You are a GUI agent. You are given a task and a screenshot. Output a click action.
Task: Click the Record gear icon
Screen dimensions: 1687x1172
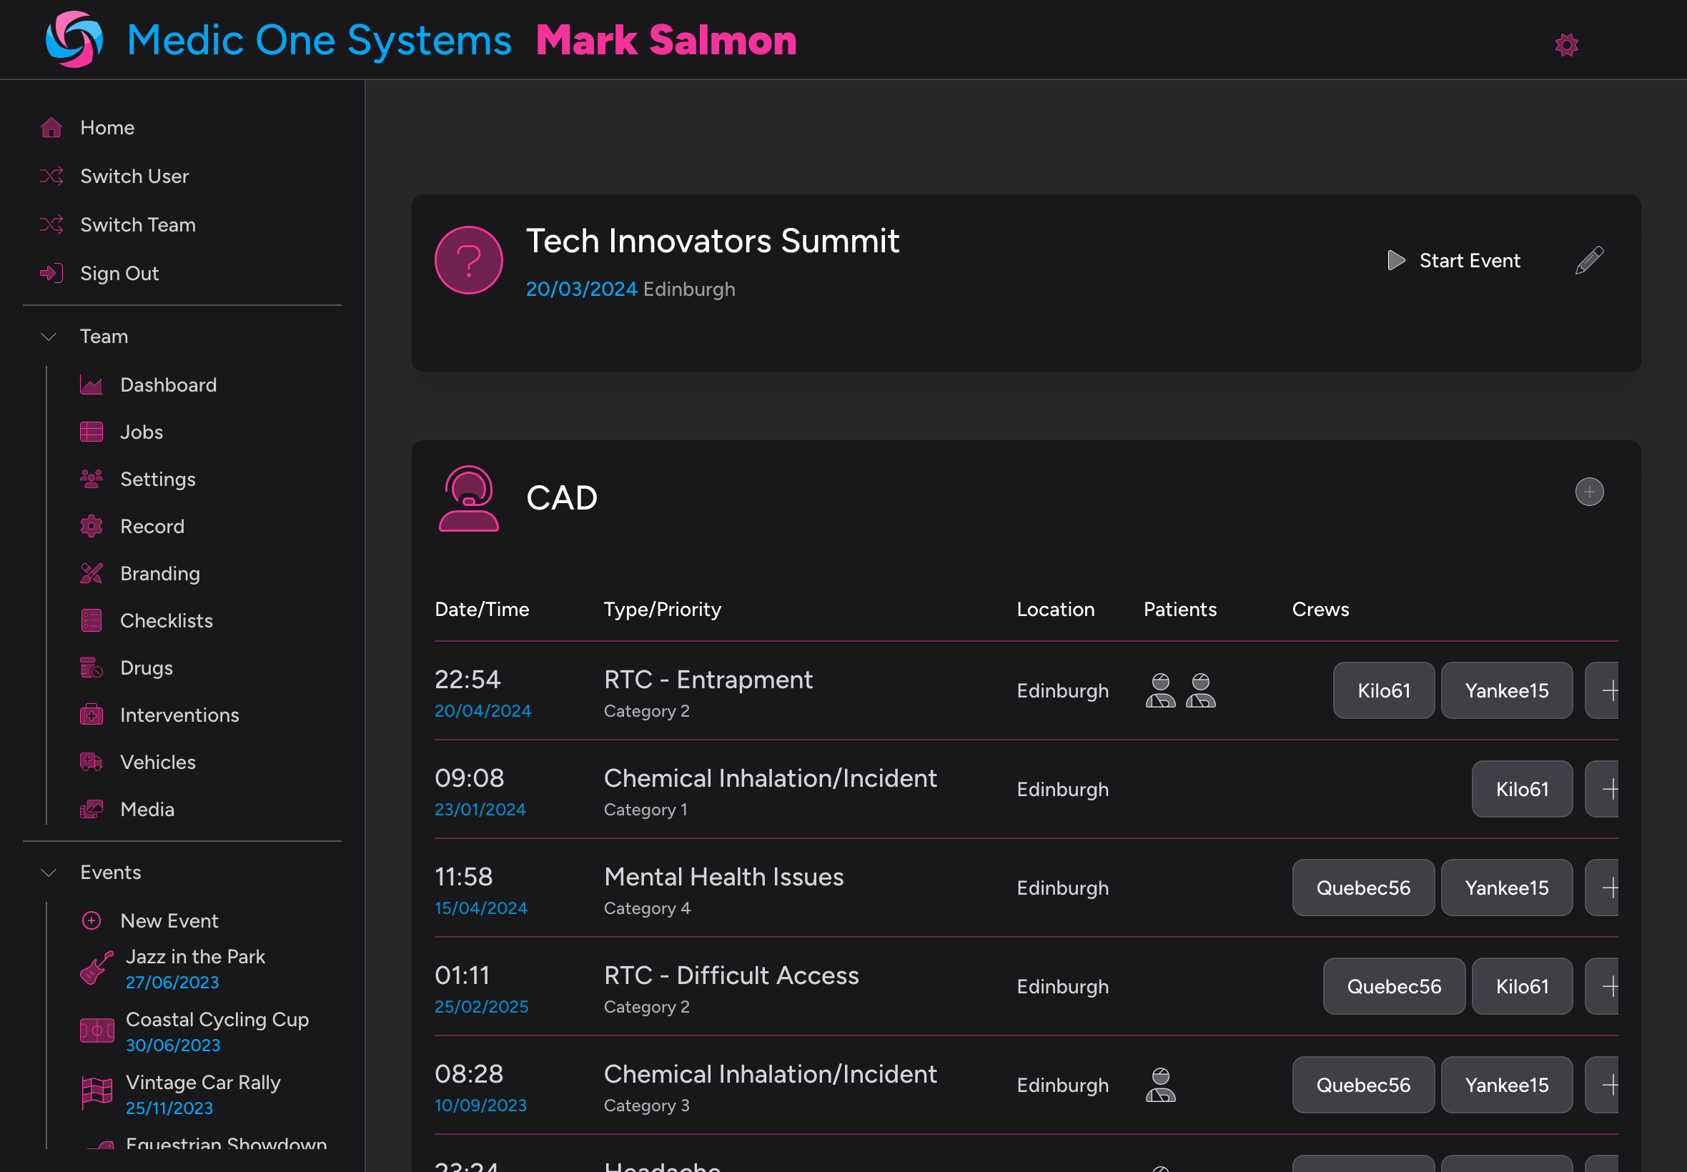point(91,526)
